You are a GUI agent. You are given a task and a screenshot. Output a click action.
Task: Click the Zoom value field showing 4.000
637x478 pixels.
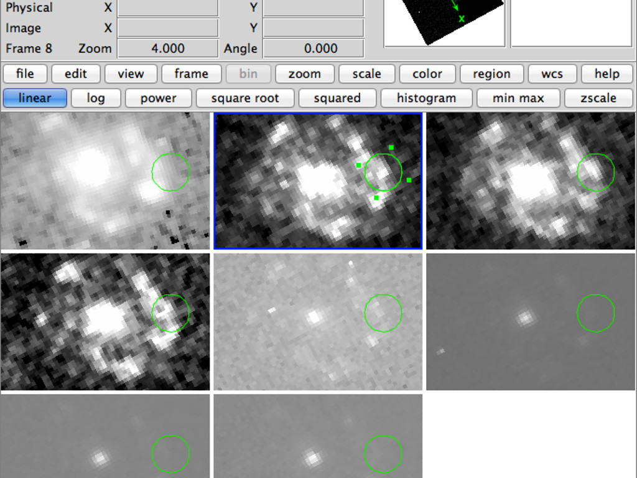pos(168,49)
